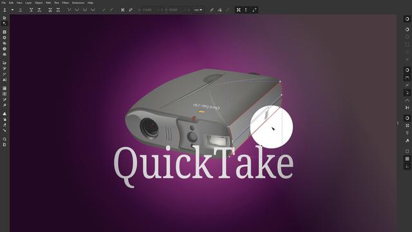Screen dimensions: 412x232
Task: Toggle snap to guides
Action: click(x=407, y=166)
